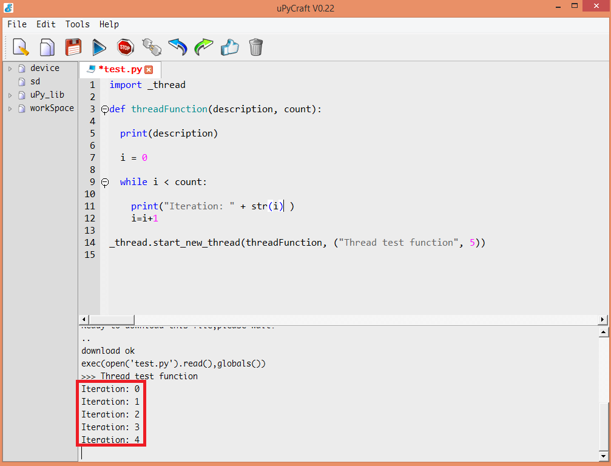611x466 pixels.
Task: Save the file using the floppy disk icon
Action: click(x=73, y=47)
